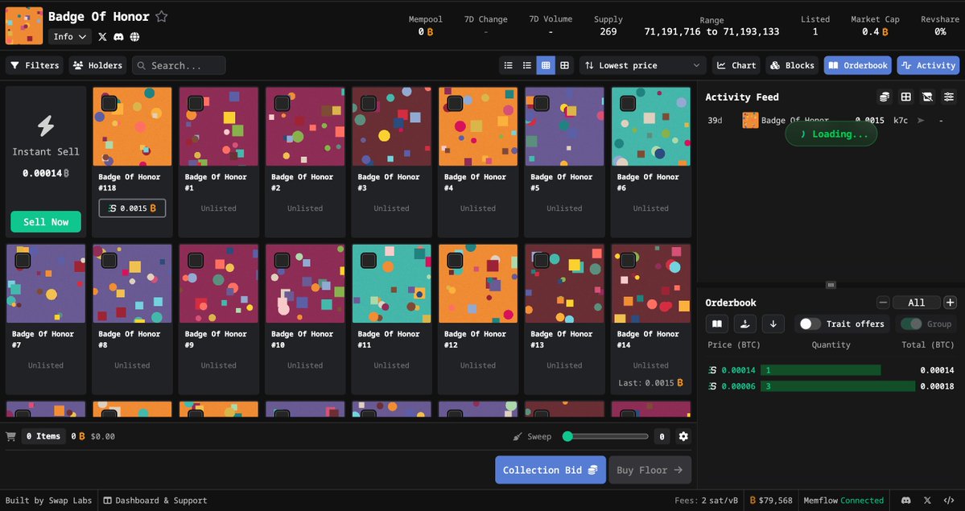Click the arrow icon in activity row
Image resolution: width=965 pixels, height=511 pixels.
tap(921, 121)
